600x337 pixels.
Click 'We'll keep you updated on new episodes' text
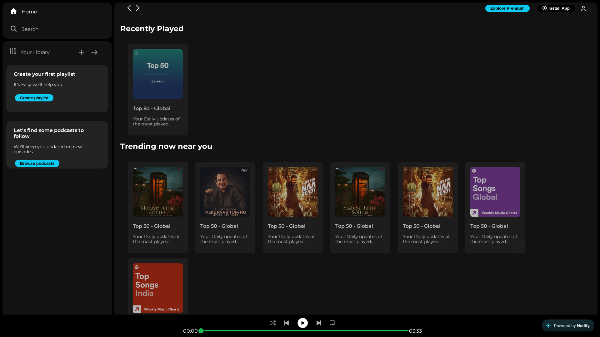point(48,149)
